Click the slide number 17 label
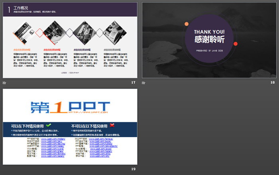279x175 pixels. click(133, 83)
